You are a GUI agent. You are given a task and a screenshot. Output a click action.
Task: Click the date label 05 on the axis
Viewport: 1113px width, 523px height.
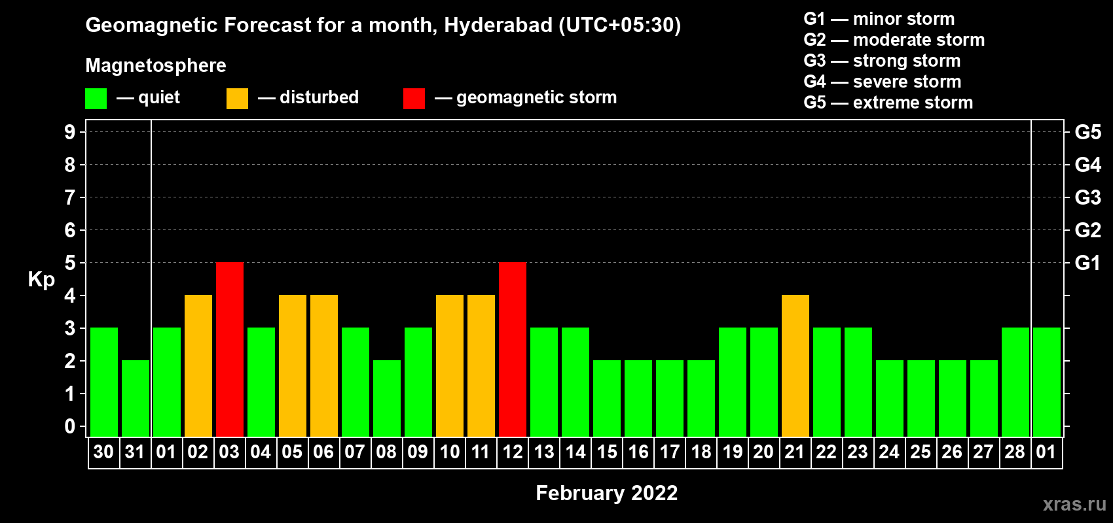coord(292,452)
